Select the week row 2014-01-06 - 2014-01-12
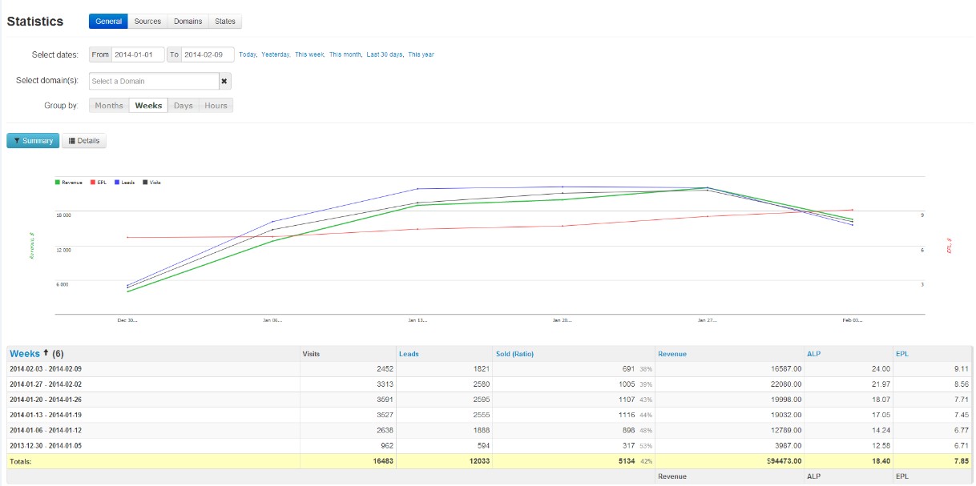 pos(490,431)
